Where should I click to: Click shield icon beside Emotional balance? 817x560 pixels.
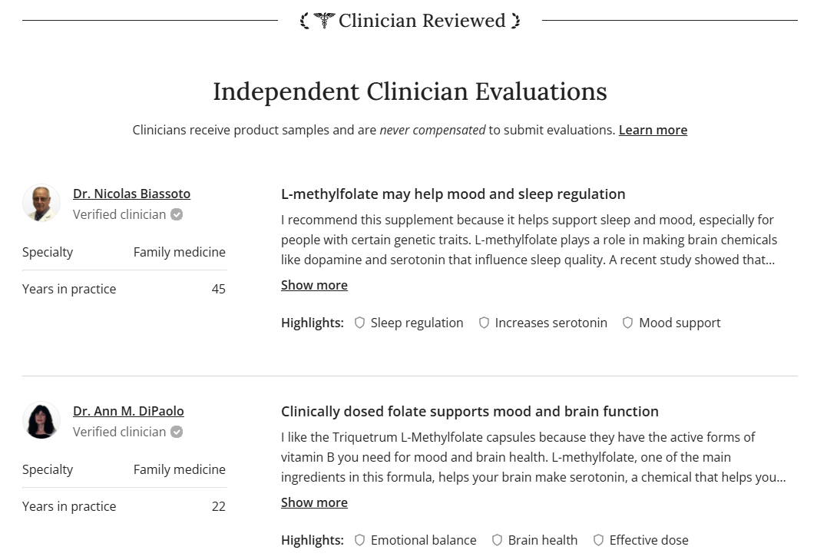tap(359, 540)
